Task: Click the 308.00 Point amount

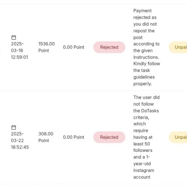Action: [x=46, y=137]
